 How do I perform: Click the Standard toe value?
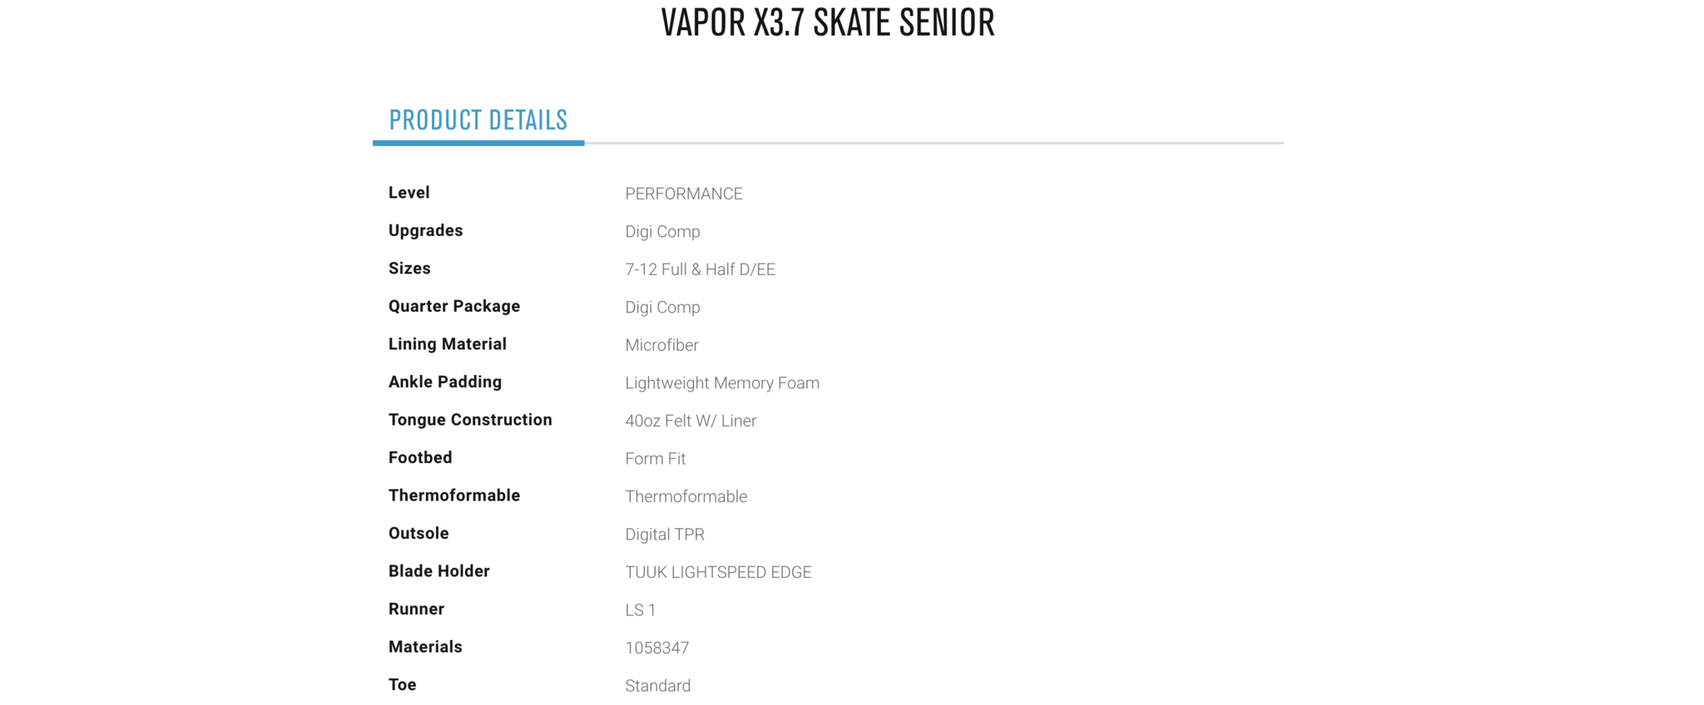657,686
